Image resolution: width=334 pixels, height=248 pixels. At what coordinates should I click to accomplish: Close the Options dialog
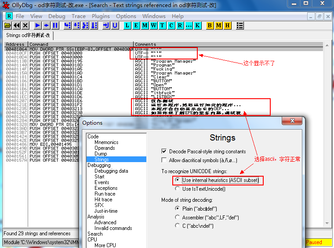click(x=292, y=121)
